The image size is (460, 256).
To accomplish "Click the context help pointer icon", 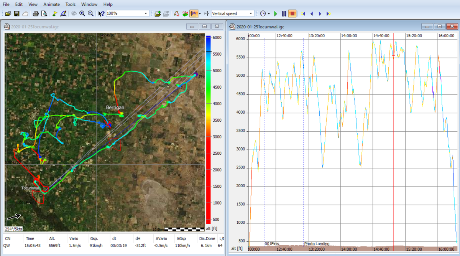I will (101, 13).
